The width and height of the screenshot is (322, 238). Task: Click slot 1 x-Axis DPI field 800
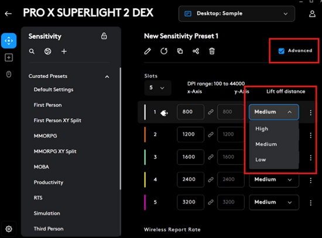(191, 112)
